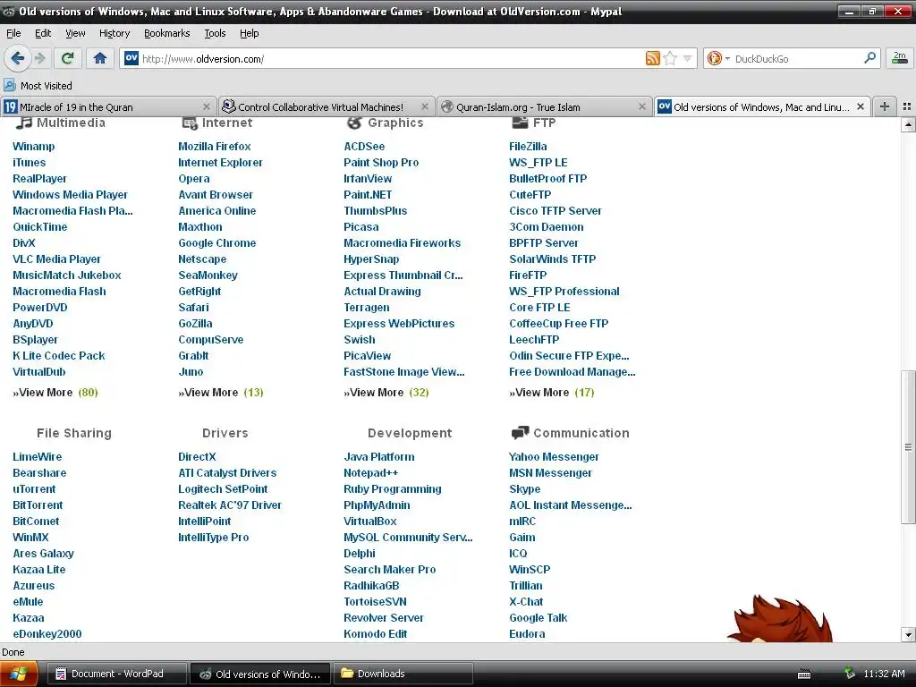
Task: Click the 11:32 AM taskbar clock
Action: point(884,674)
